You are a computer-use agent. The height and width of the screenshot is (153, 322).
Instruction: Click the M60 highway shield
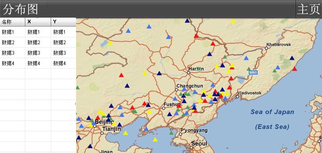253,73
